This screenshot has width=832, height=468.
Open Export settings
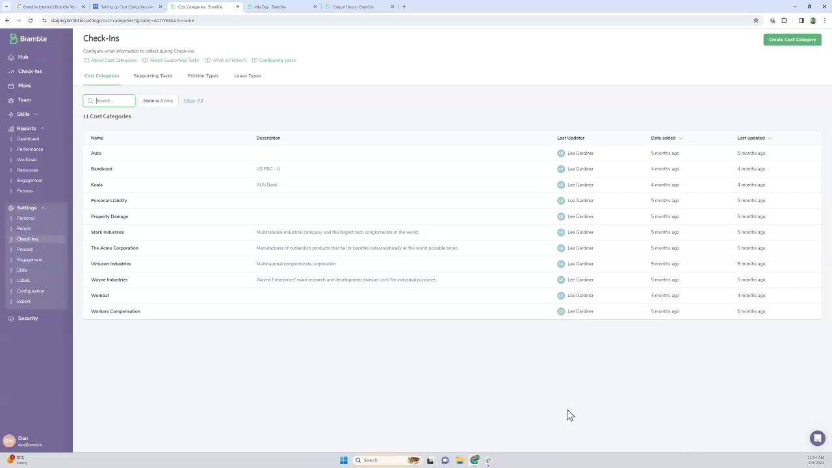[23, 302]
